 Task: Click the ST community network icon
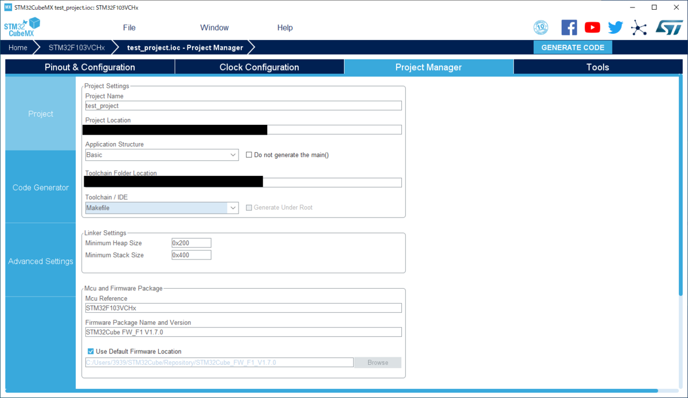[638, 27]
